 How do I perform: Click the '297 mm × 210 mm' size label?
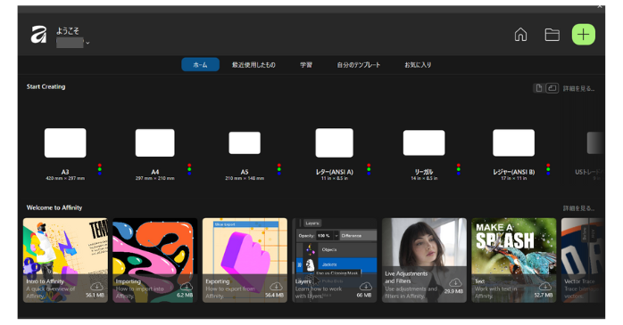click(155, 178)
